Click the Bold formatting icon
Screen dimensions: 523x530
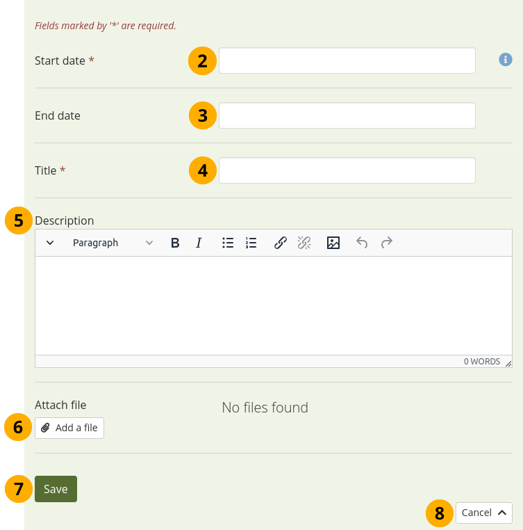175,243
